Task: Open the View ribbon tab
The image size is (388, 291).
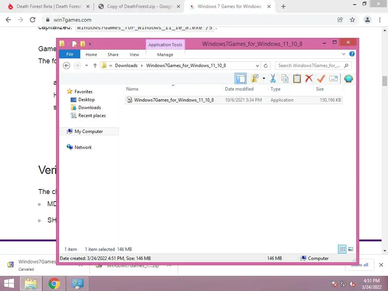Action: pos(135,55)
